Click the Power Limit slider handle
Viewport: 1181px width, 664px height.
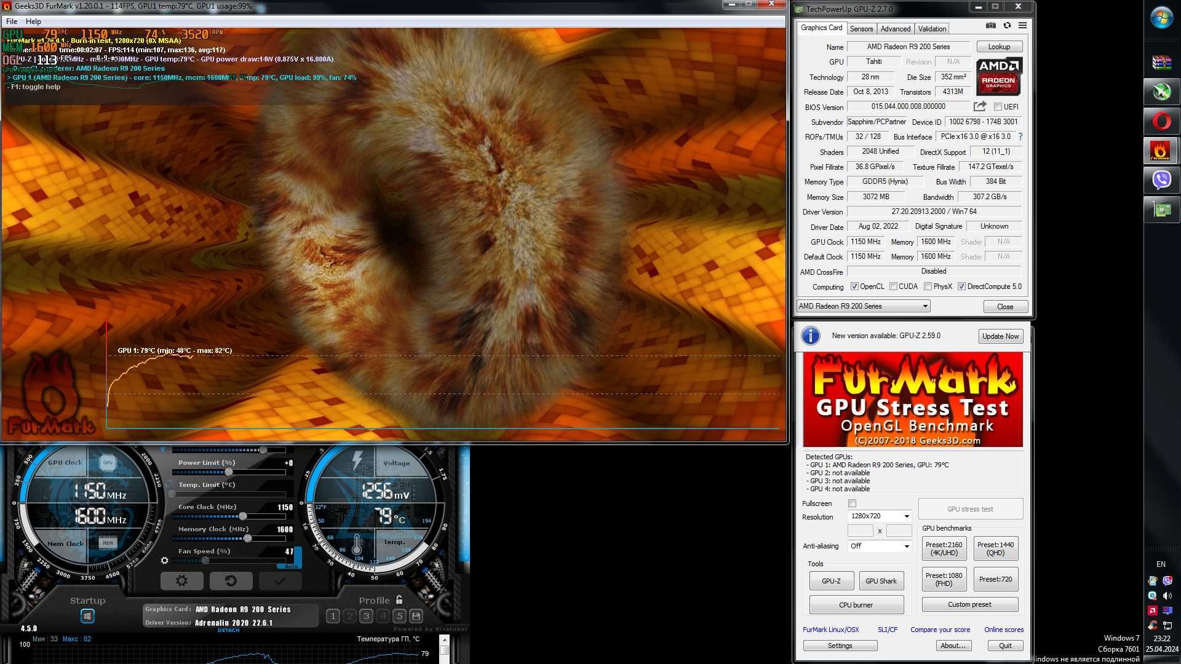(x=229, y=472)
